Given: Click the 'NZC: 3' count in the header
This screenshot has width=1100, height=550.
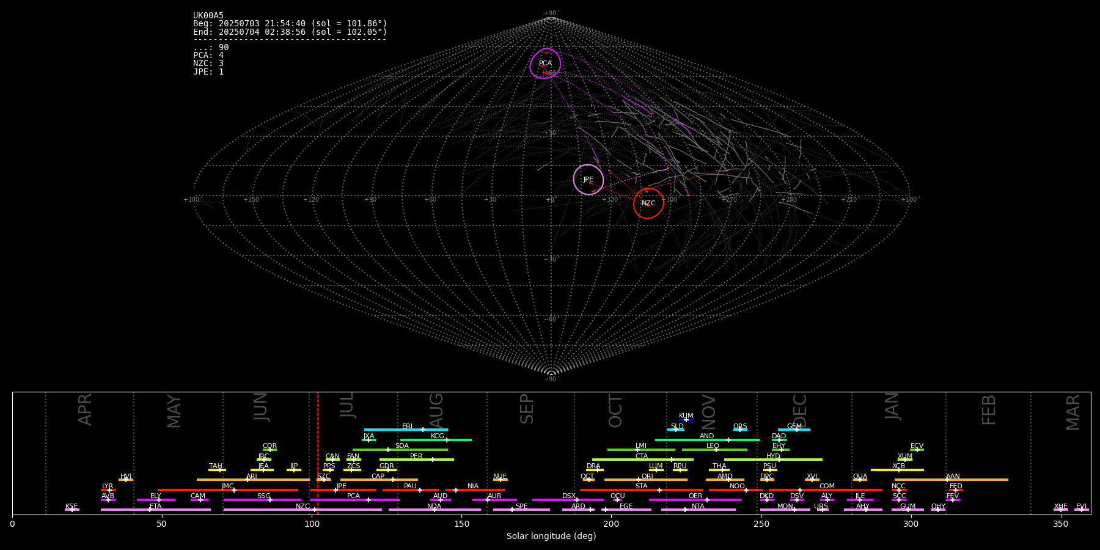Looking at the screenshot, I should [x=208, y=64].
